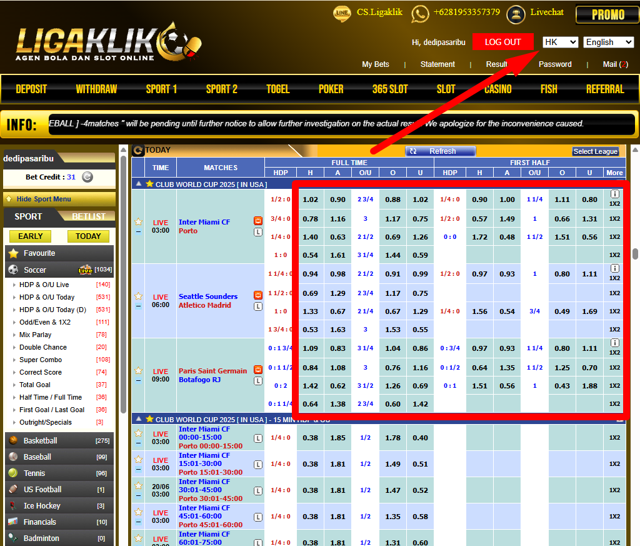Collapse Club World Cup 15 MIN section

tap(139, 419)
